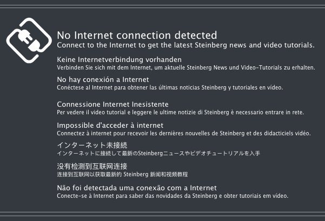Click the Japanese 'インターネット未接続' heading
This screenshot has width=325, height=221.
click(x=92, y=146)
